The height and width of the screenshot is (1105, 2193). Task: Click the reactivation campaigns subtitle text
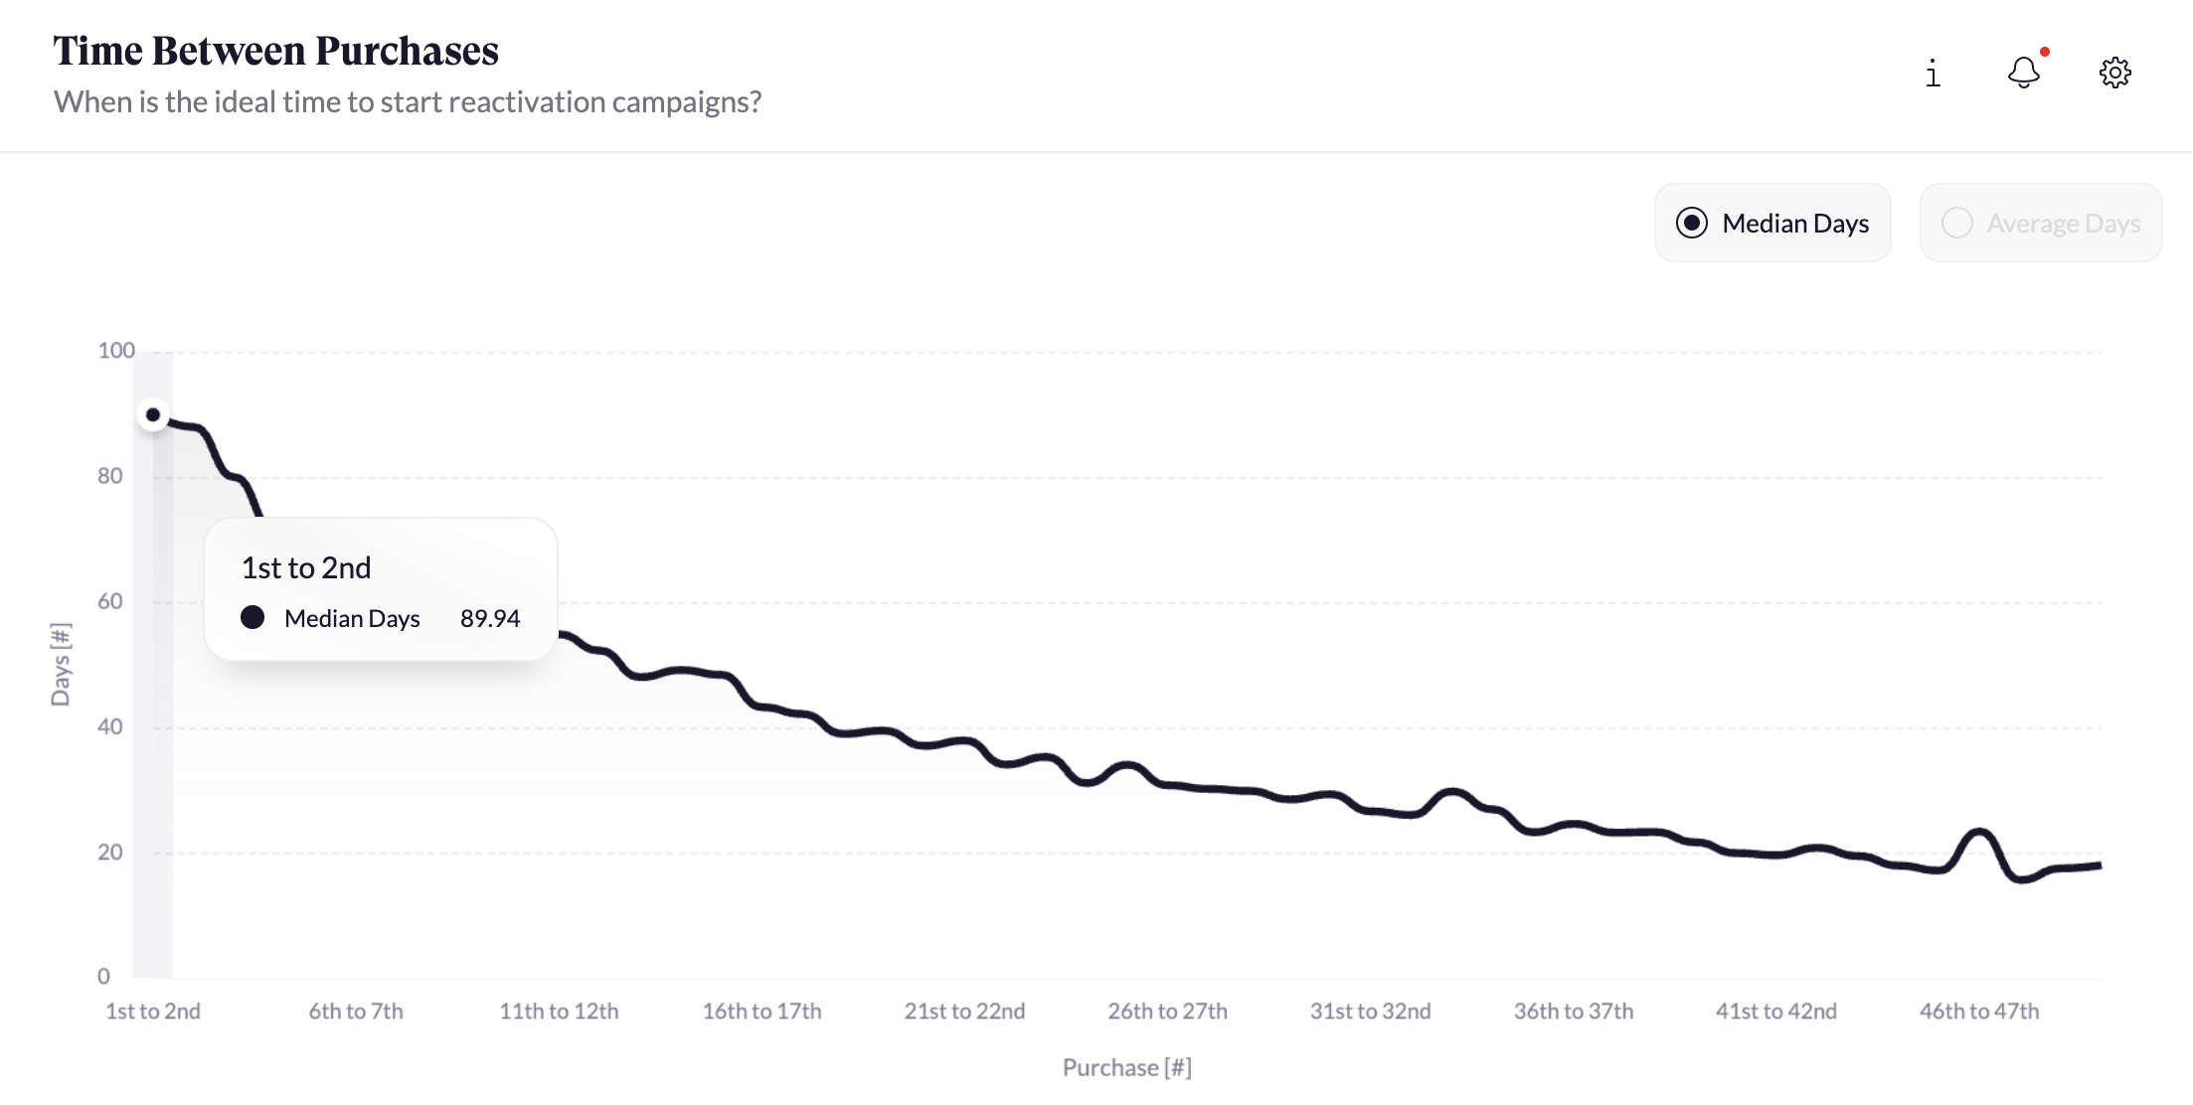coord(408,102)
